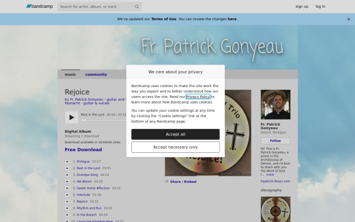Open the Grandpa Song track link
The image size is (355, 222).
(87, 175)
